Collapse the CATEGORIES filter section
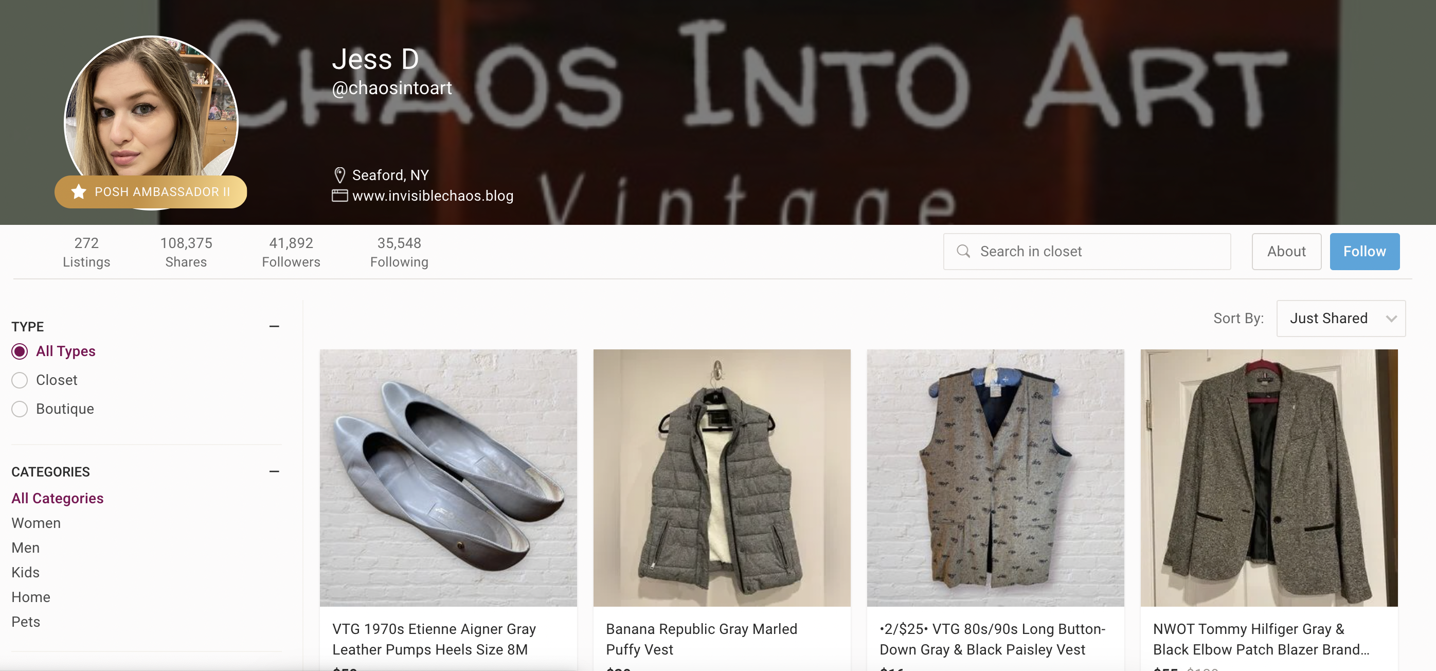 274,471
